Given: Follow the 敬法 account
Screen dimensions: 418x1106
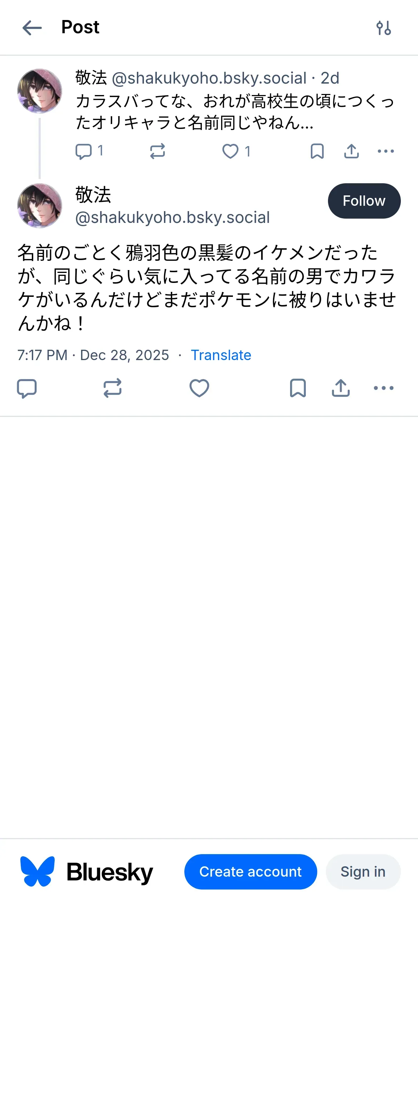Looking at the screenshot, I should coord(364,201).
